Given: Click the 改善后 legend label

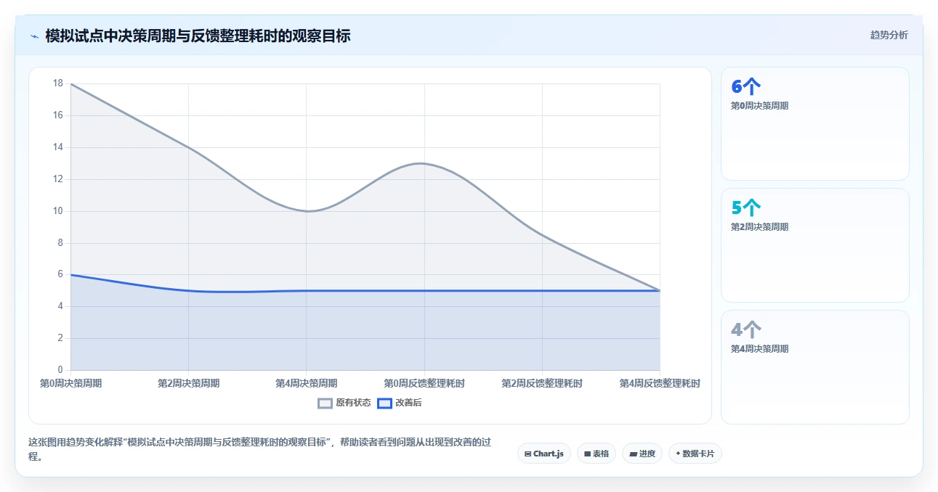Looking at the screenshot, I should pos(408,403).
